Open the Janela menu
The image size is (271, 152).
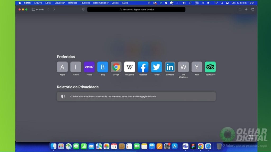[x=115, y=3]
